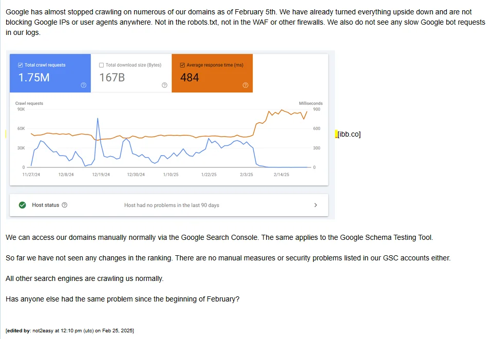Click help icon in Total crawl requests card

point(83,85)
